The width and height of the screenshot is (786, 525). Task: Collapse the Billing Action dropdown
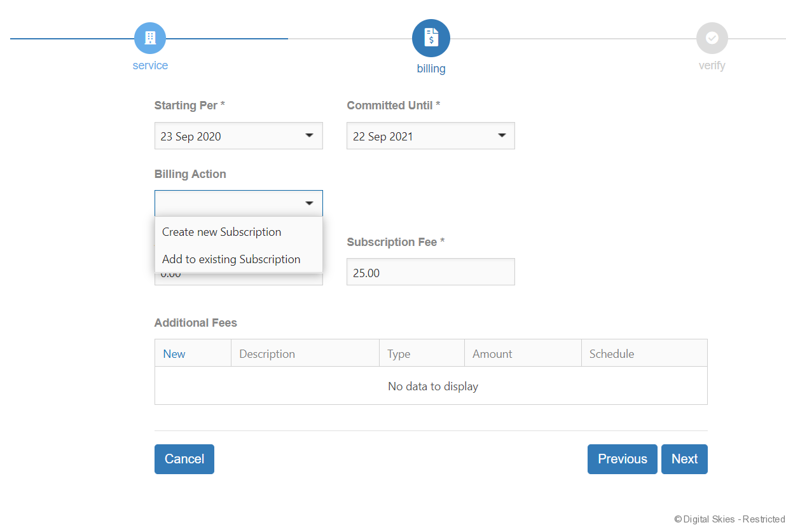click(x=238, y=203)
